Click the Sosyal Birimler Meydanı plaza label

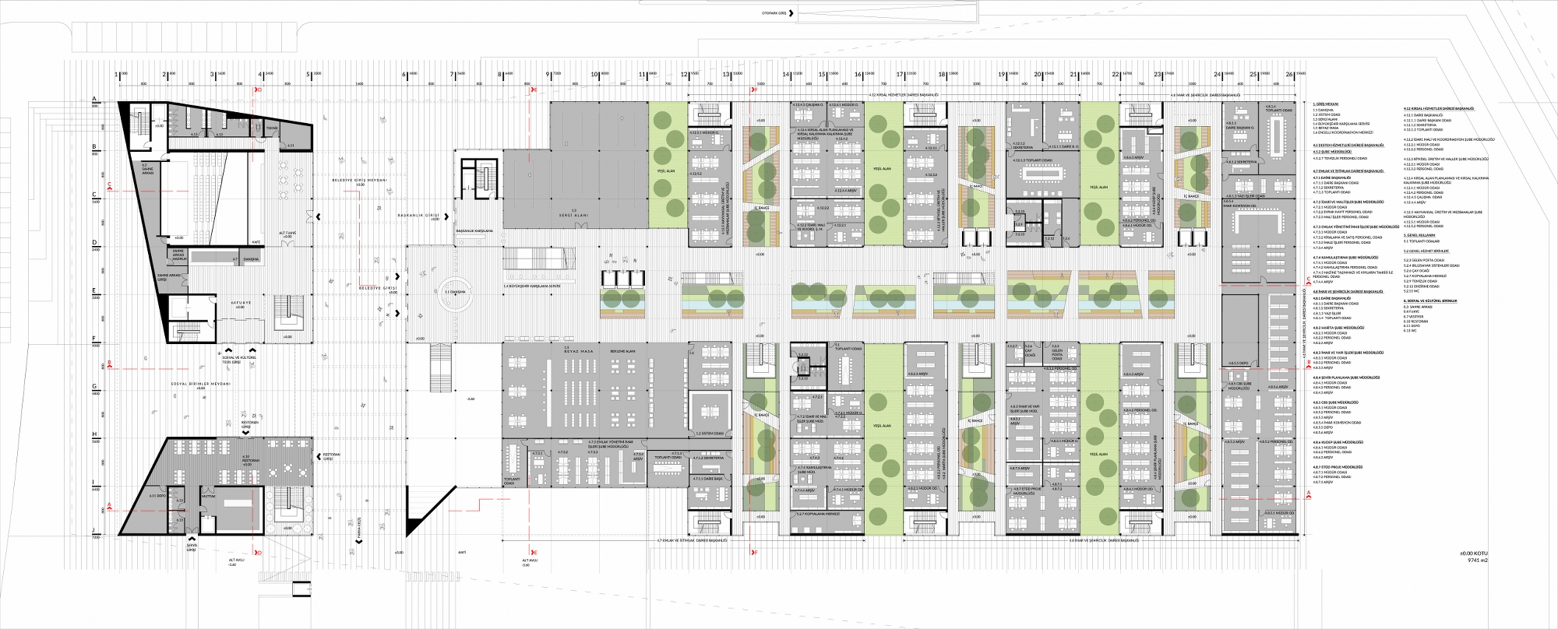[x=203, y=384]
